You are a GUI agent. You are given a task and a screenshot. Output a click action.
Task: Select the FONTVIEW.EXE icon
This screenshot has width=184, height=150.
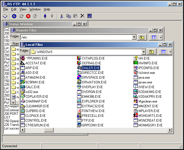79,111
